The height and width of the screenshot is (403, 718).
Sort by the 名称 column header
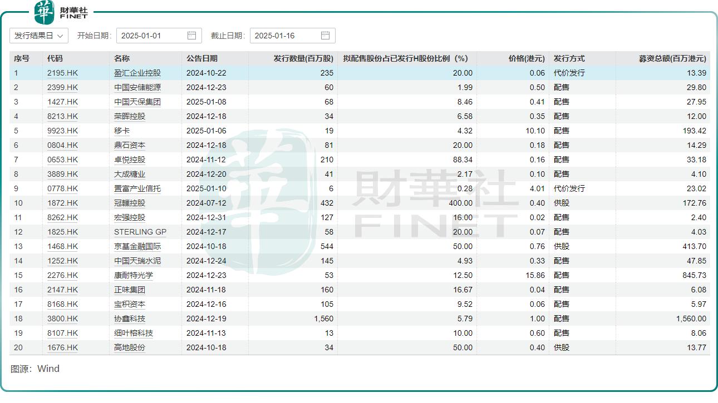[x=122, y=58]
